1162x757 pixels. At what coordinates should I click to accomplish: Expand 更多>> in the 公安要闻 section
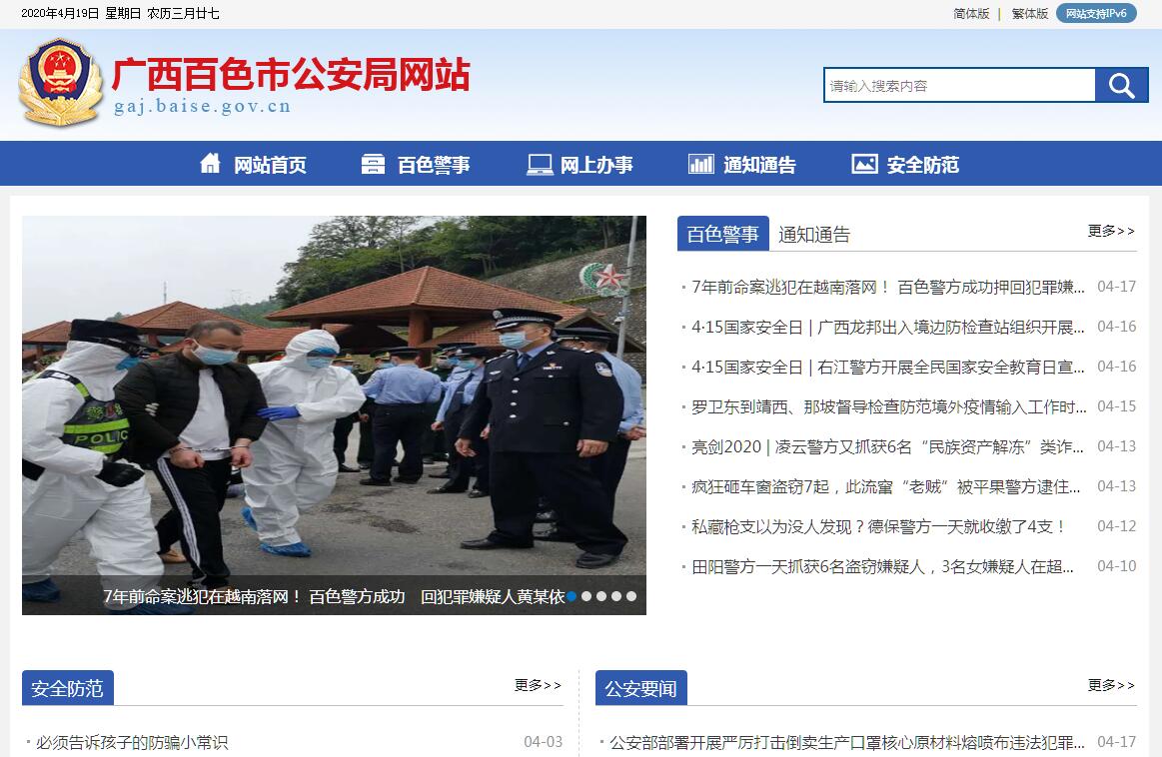point(1111,685)
